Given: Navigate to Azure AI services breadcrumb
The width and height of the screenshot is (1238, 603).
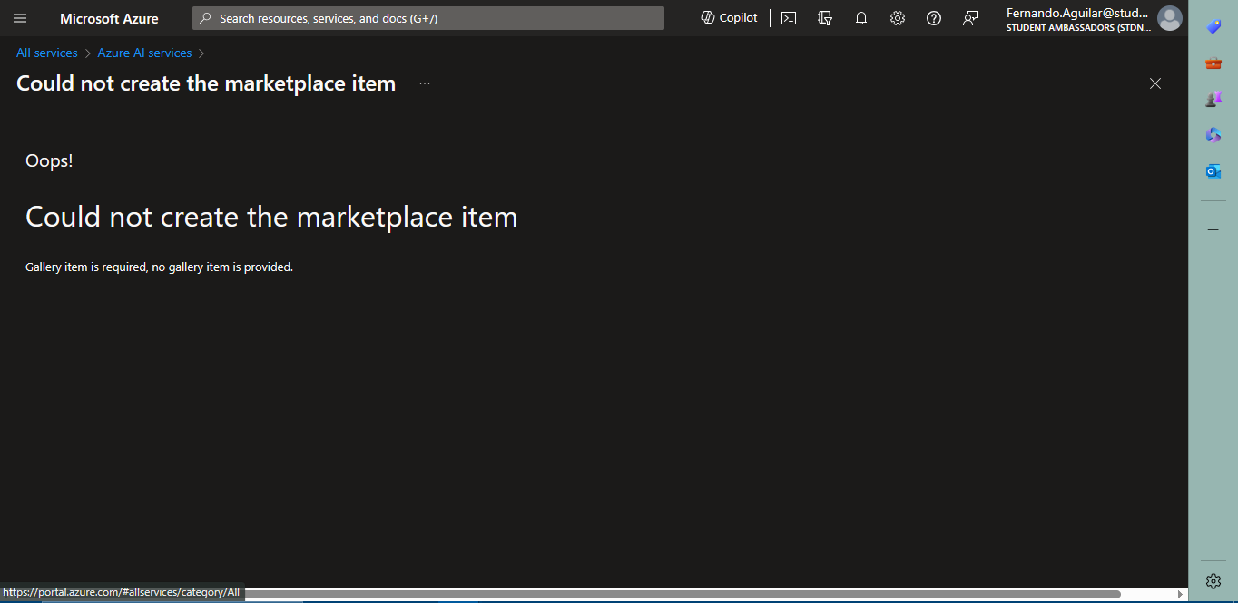Looking at the screenshot, I should [x=144, y=53].
